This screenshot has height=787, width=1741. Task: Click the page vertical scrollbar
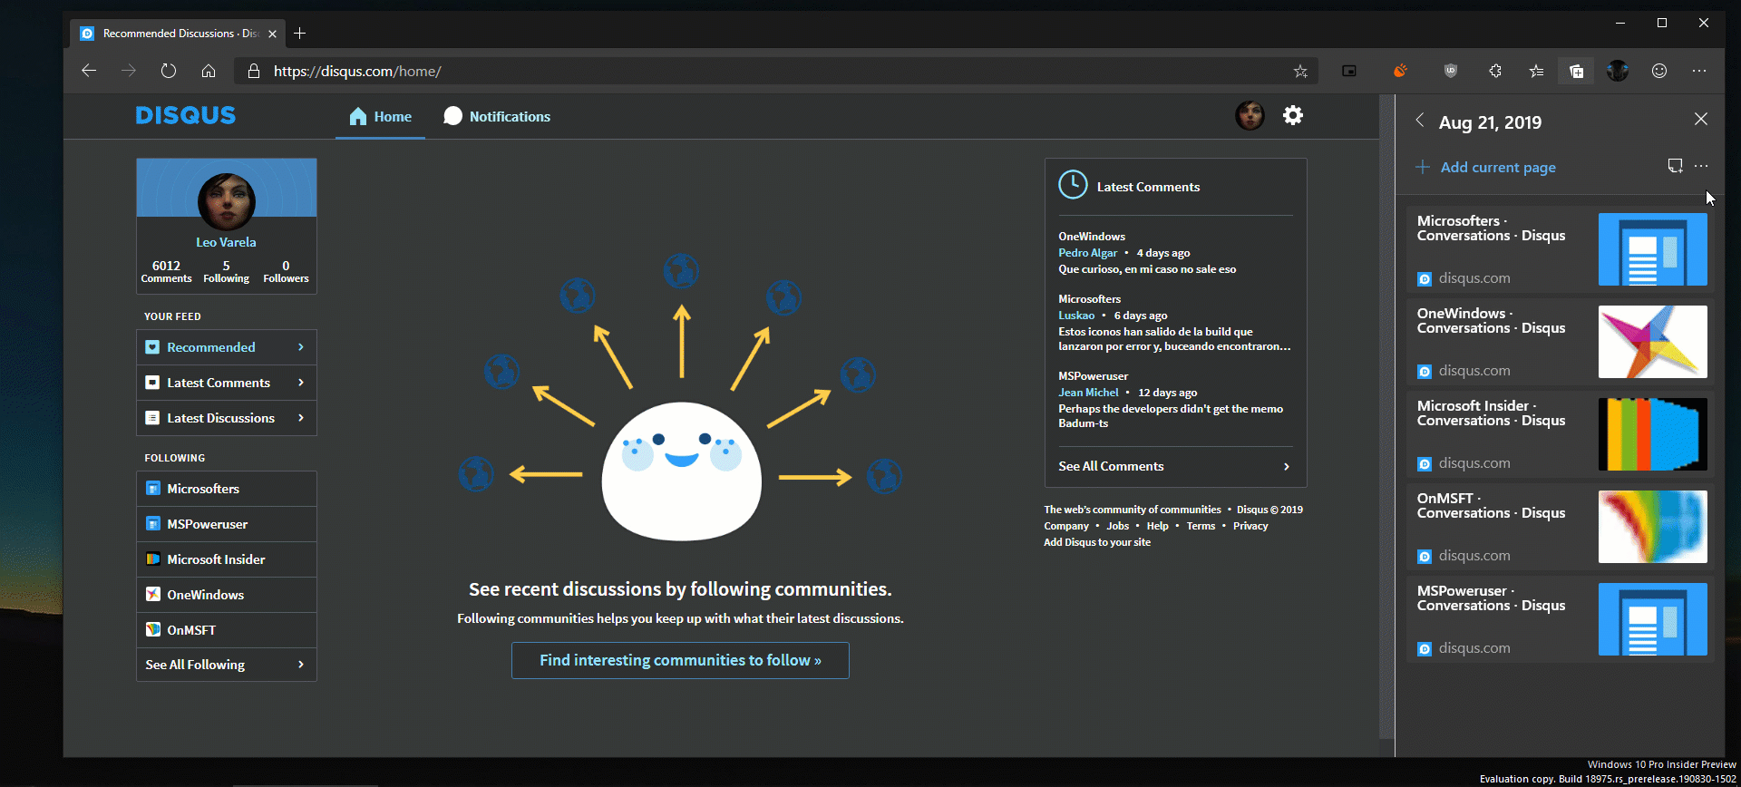point(1386,417)
